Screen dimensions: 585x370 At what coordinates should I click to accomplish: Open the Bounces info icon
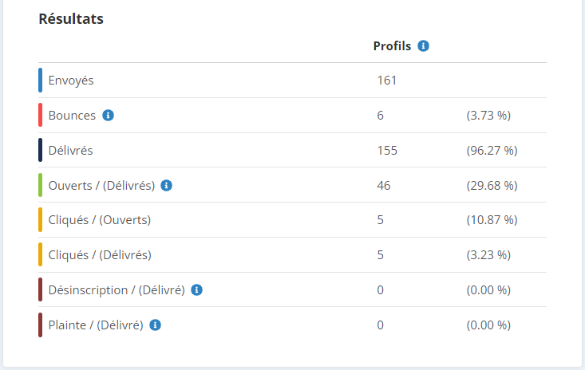point(109,116)
